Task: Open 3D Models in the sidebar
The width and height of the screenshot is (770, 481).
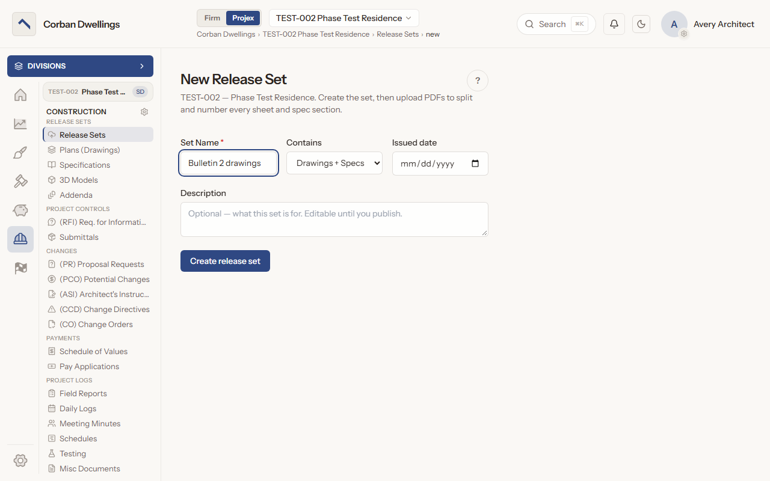Action: pyautogui.click(x=97, y=180)
